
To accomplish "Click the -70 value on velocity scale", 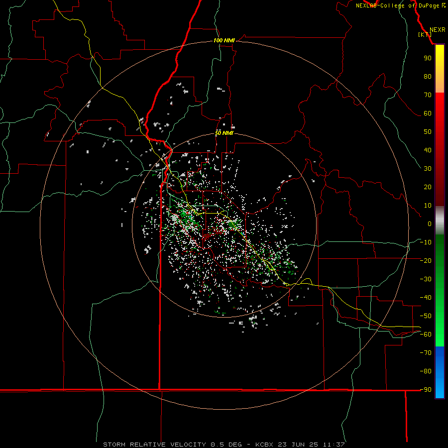I will (x=426, y=353).
